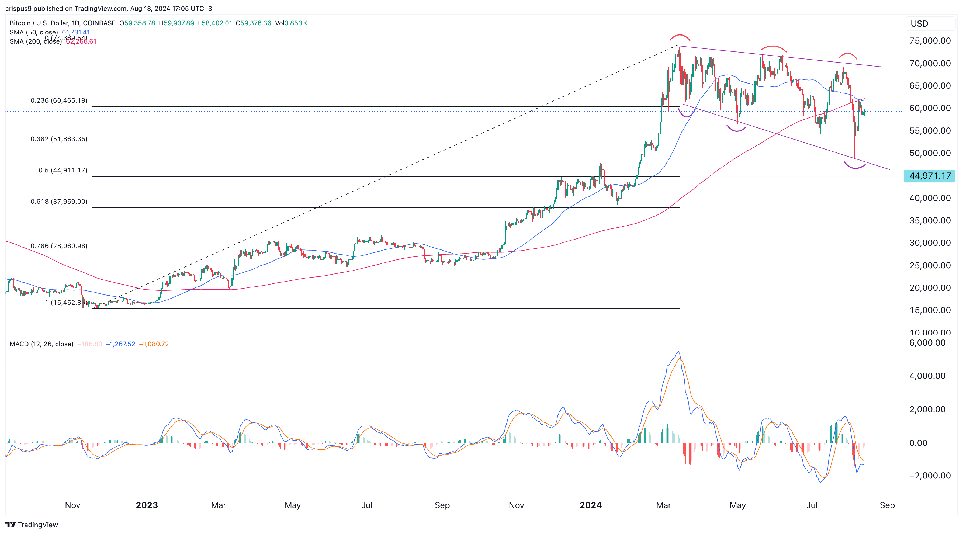Click the volume value Vol 3.853 K

291,23
